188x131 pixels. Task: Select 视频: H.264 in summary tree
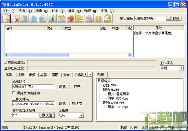pos(110,90)
